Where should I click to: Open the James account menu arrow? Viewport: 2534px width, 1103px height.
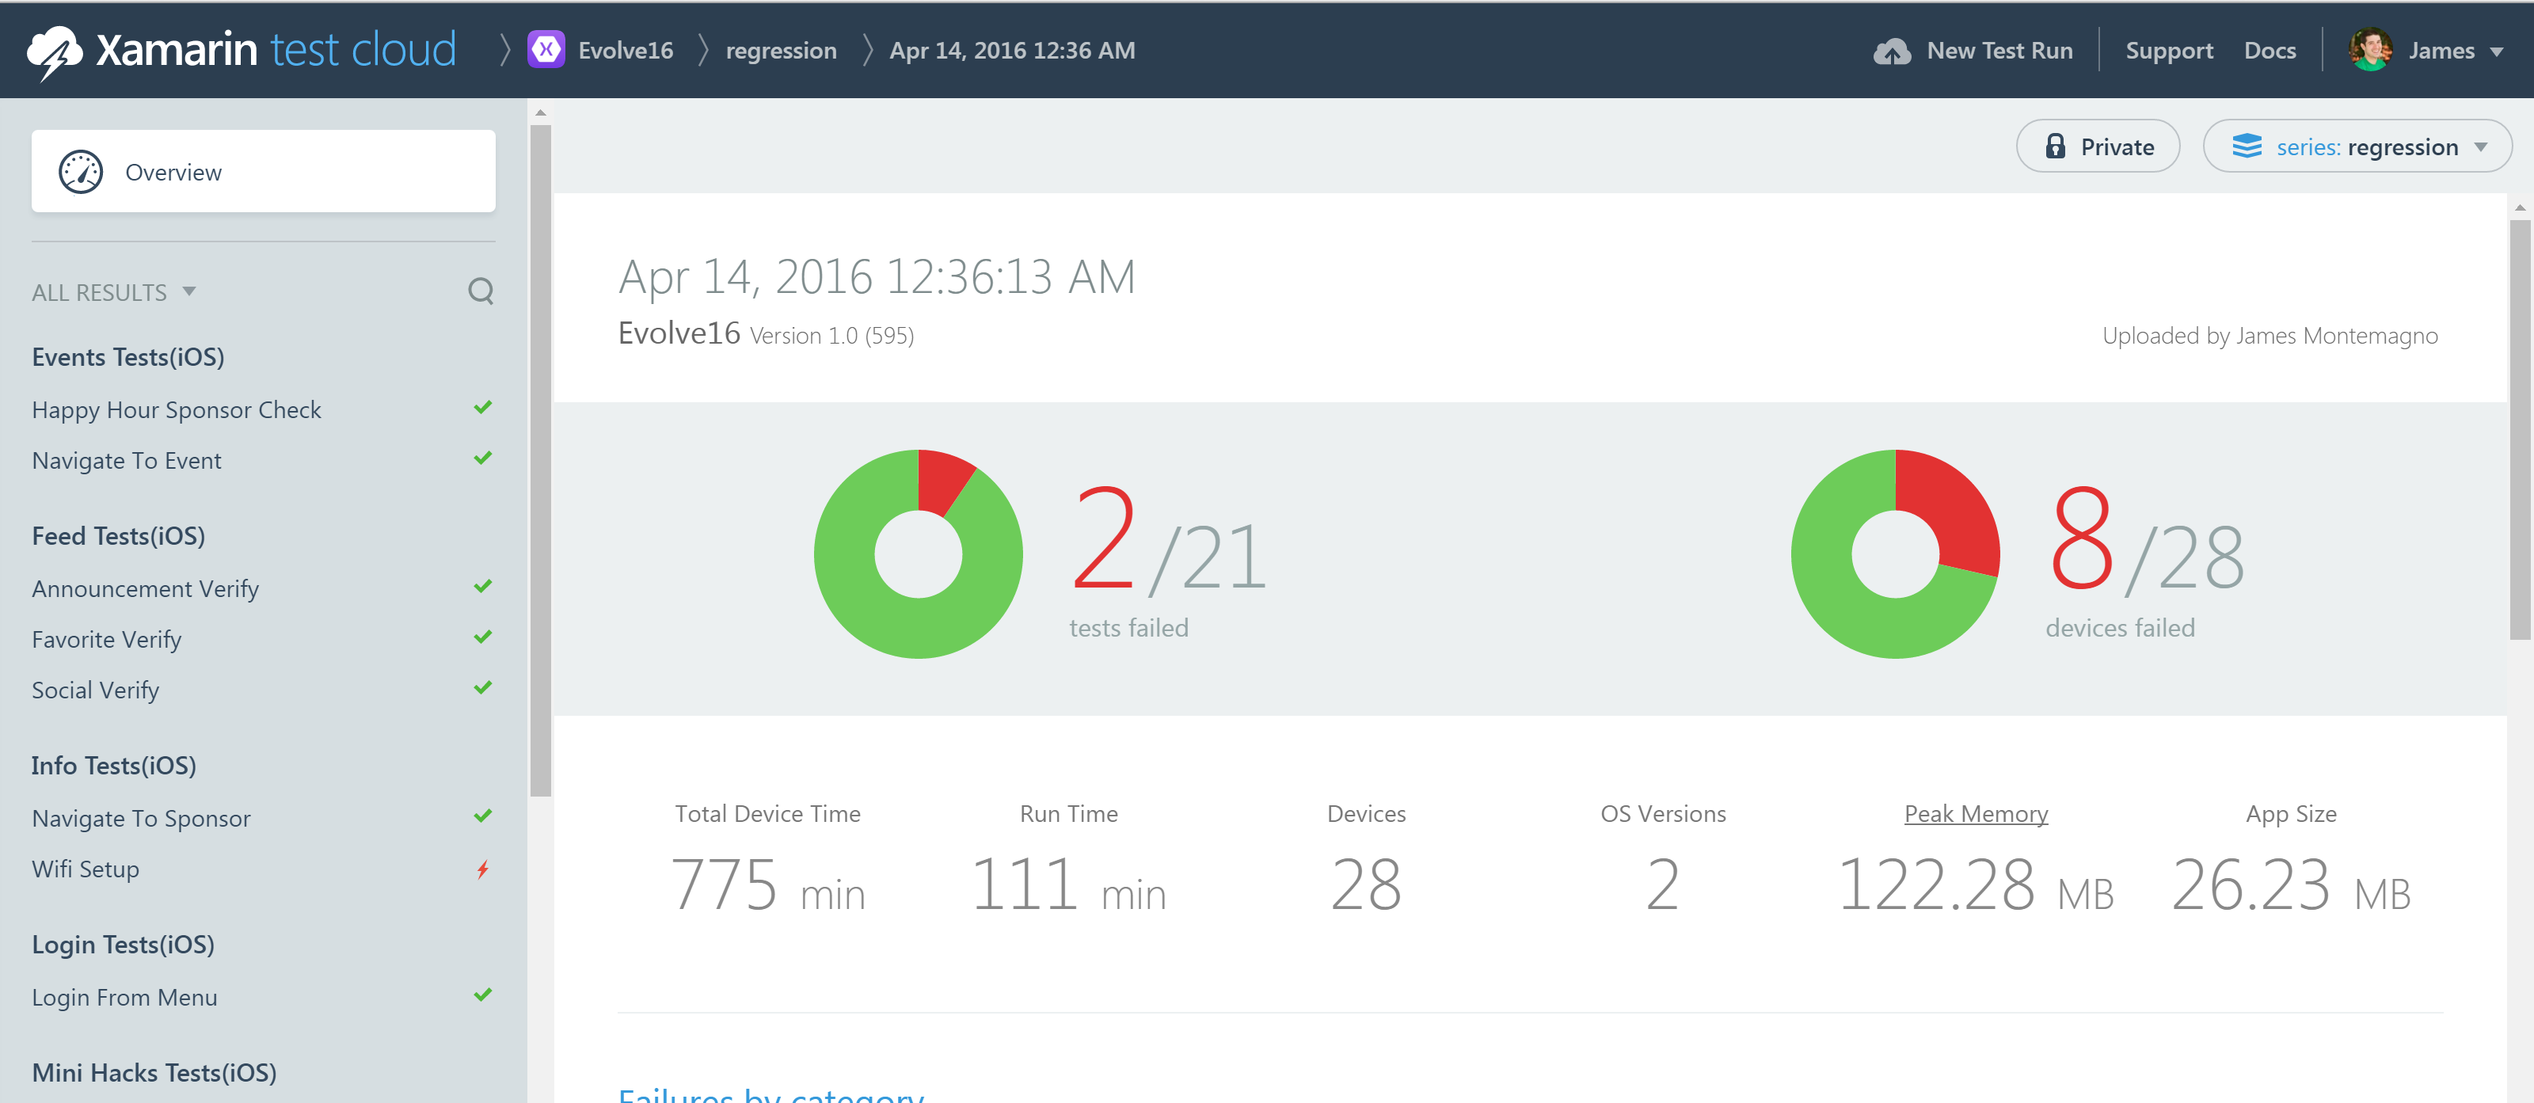tap(2496, 51)
